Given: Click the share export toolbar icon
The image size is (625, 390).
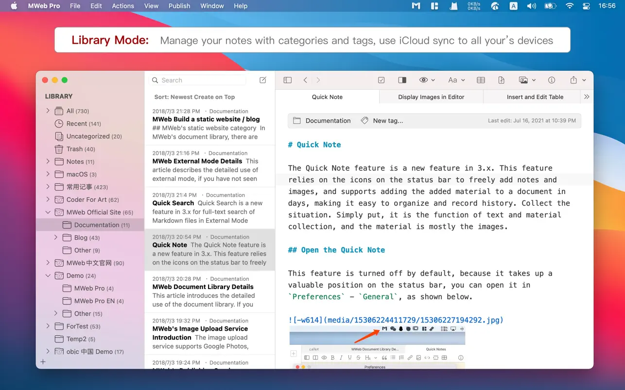Looking at the screenshot, I should coord(573,80).
